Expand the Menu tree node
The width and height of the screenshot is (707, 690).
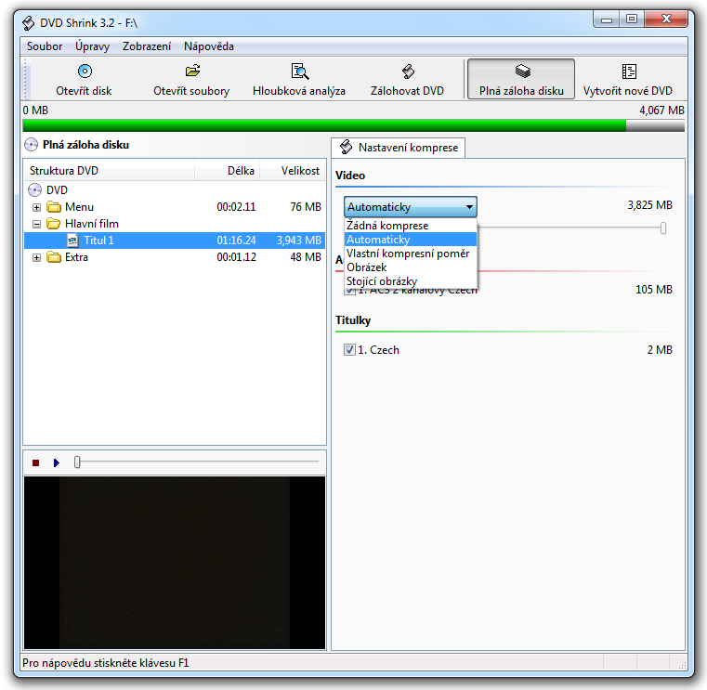37,207
